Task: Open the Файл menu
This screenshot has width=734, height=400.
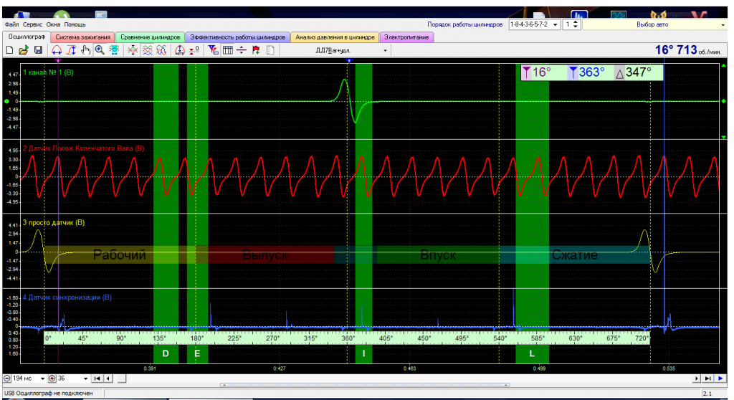Action: click(x=11, y=24)
